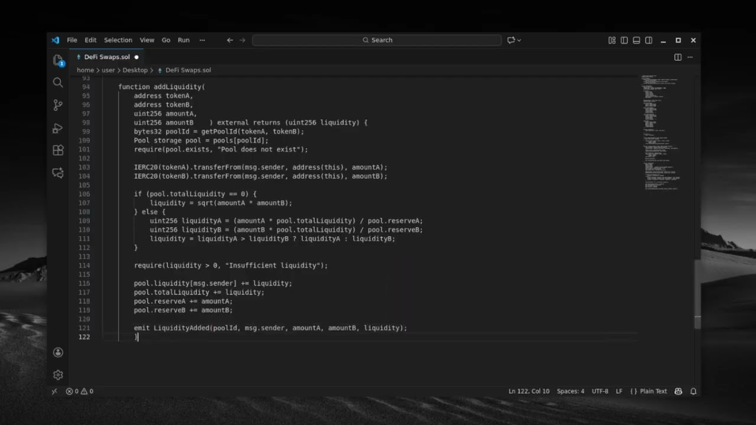The height and width of the screenshot is (425, 756).
Task: Toggle the bottom panel
Action: click(636, 40)
